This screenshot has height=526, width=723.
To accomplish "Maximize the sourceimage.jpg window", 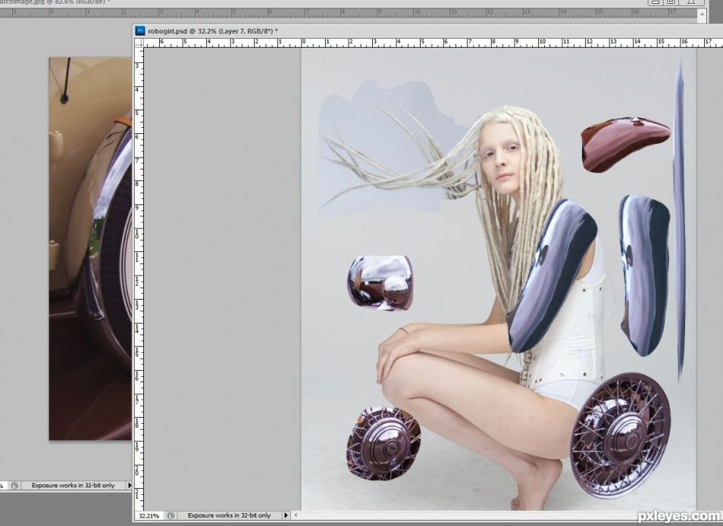I will pyautogui.click(x=671, y=2).
